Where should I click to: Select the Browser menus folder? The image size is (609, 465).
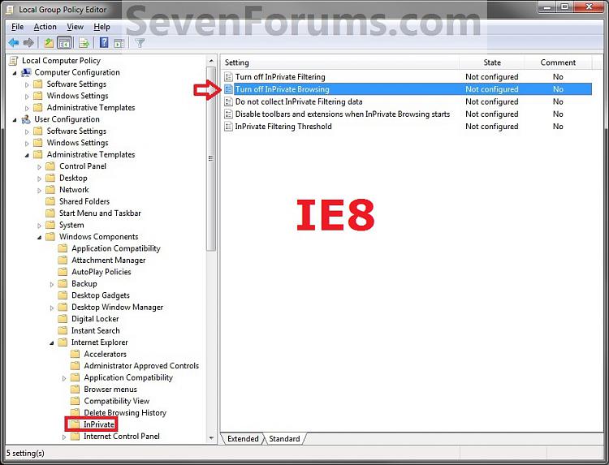(110, 390)
